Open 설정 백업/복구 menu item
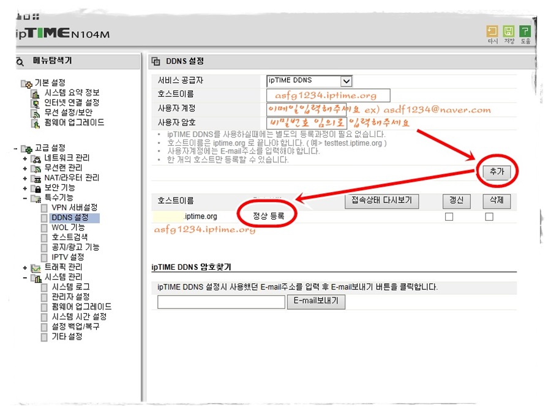The height and width of the screenshot is (413, 551). (75, 327)
